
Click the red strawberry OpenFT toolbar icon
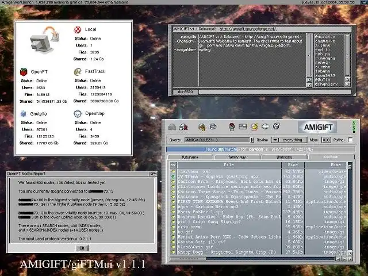coord(232,126)
